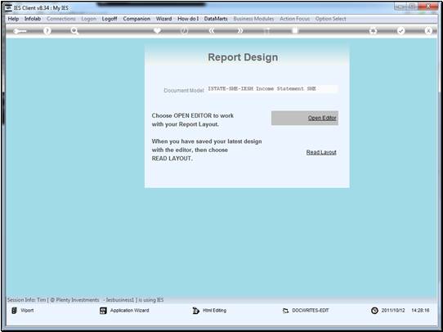Image resolution: width=443 pixels, height=332 pixels.
Task: Open the Wport item in status bar
Action: pos(23,311)
